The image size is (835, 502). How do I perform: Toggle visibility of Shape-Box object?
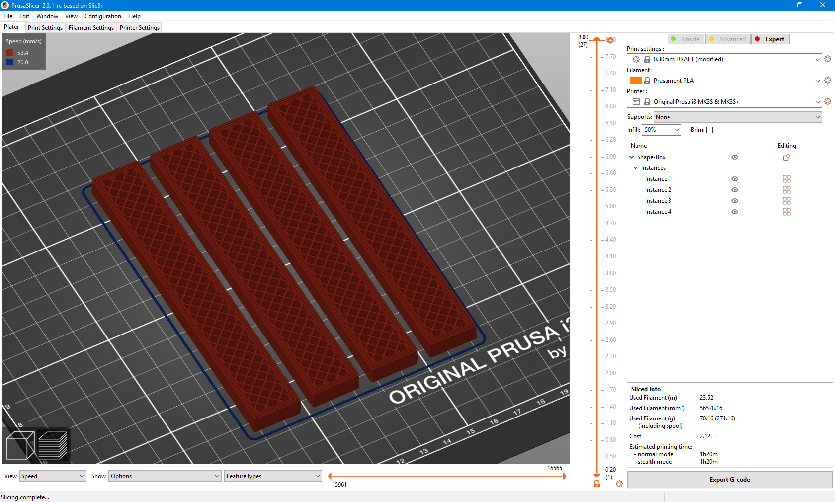735,157
